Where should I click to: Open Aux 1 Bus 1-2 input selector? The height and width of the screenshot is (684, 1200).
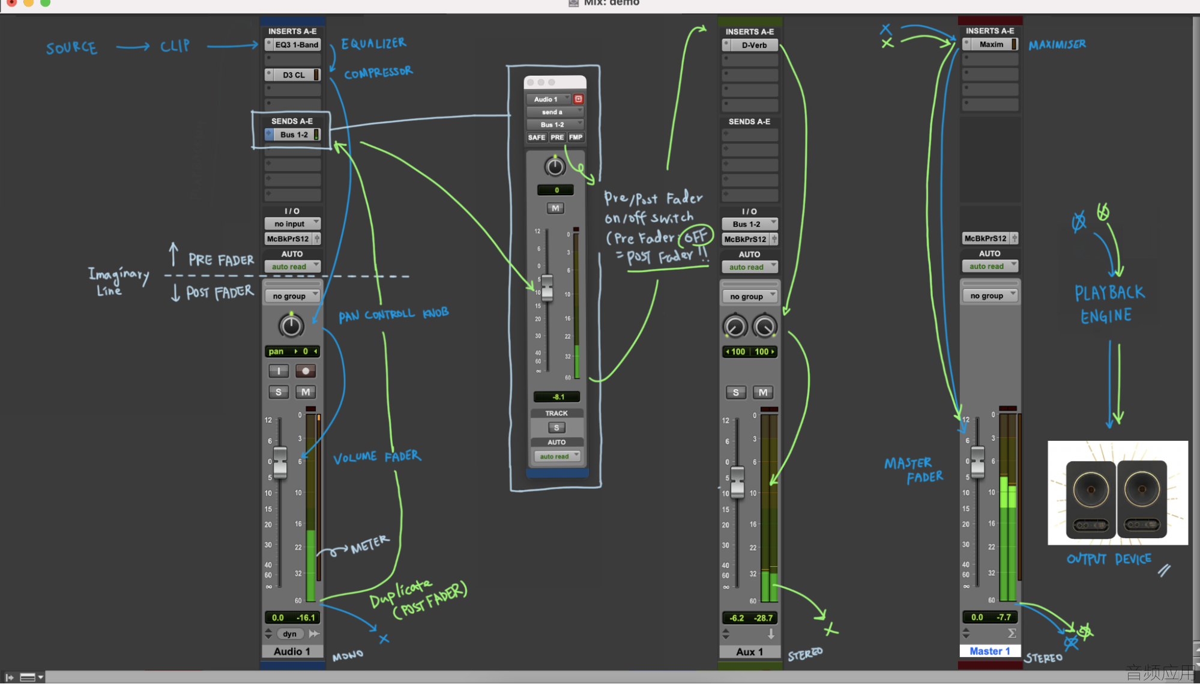click(750, 225)
